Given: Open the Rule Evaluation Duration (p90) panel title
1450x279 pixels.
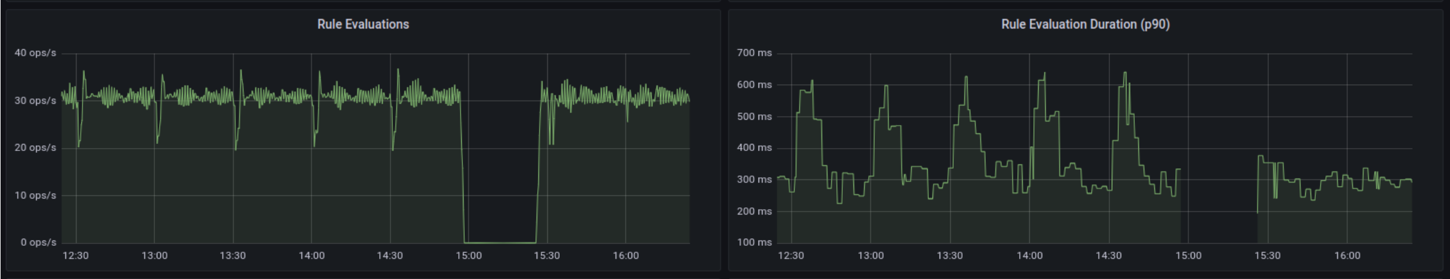Looking at the screenshot, I should 1085,24.
